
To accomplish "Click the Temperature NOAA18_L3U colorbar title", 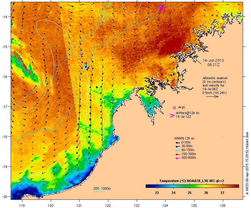I will click(x=192, y=181).
